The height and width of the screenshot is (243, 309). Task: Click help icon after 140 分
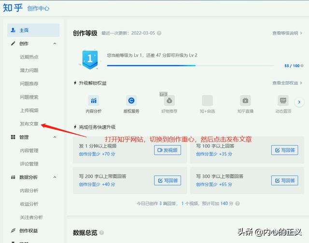coord(238,203)
